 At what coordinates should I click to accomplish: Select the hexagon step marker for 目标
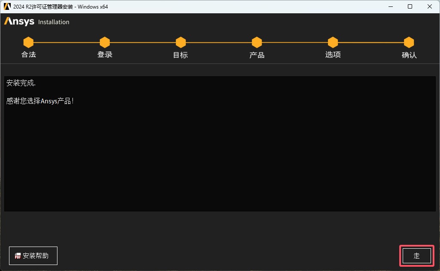181,42
